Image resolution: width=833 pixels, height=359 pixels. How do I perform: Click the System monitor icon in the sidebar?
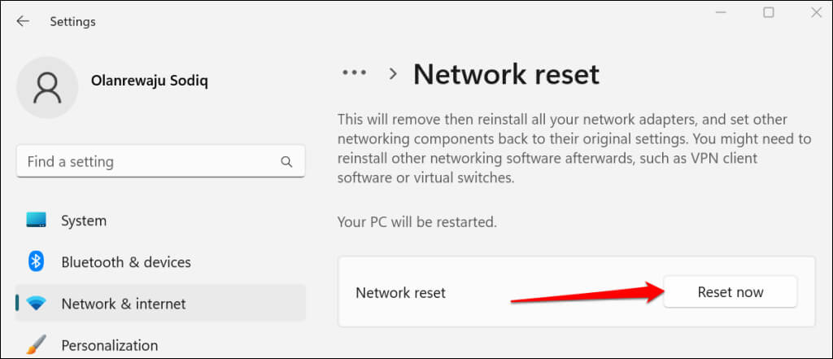point(36,221)
